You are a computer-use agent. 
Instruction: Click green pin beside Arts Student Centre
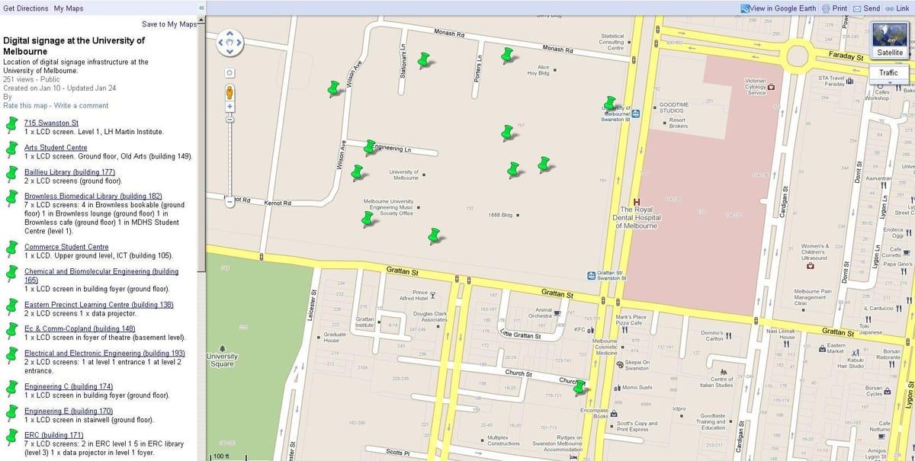pos(11,149)
